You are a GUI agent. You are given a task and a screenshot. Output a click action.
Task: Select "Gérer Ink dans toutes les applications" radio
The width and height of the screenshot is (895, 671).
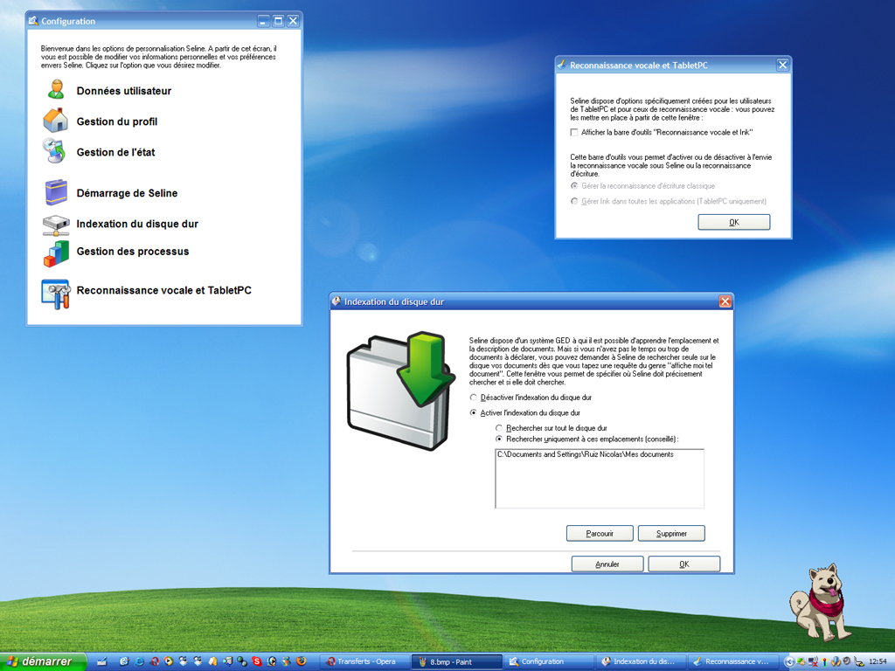pyautogui.click(x=574, y=201)
